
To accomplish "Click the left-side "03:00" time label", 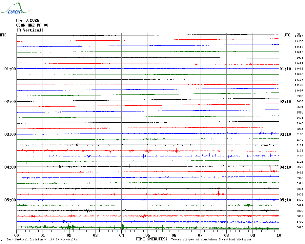I will click(10, 134).
